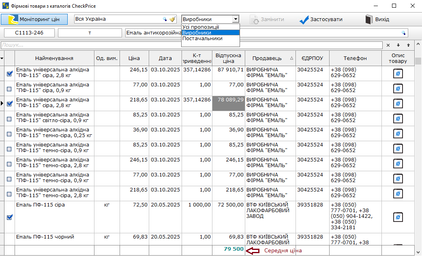The image size is (422, 256).
Task: Open the Виробники combo box arrow
Action: tap(235, 19)
